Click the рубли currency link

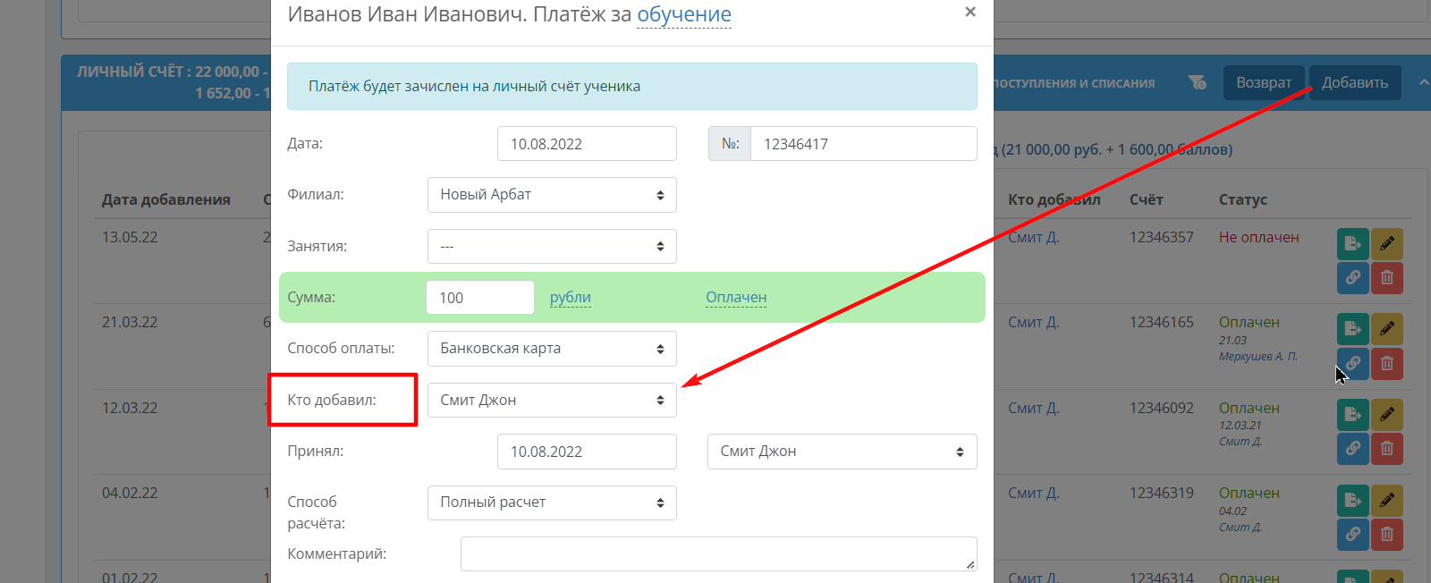point(571,298)
